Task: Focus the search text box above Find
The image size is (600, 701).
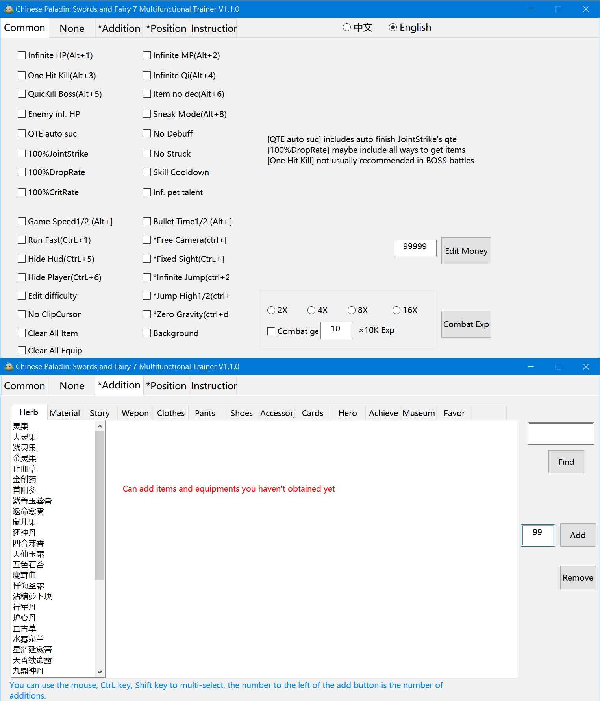Action: (561, 434)
